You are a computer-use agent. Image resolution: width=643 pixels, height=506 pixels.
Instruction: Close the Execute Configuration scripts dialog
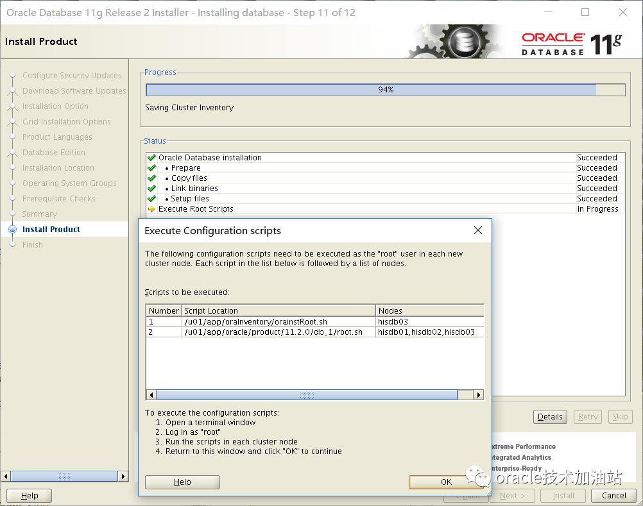coord(477,230)
